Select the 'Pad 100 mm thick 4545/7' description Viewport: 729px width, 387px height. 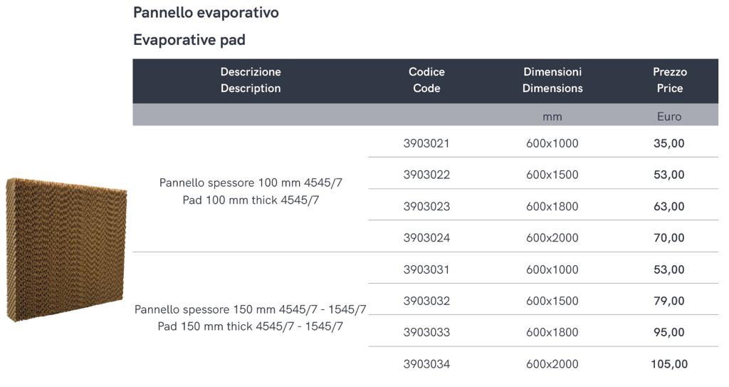click(251, 200)
